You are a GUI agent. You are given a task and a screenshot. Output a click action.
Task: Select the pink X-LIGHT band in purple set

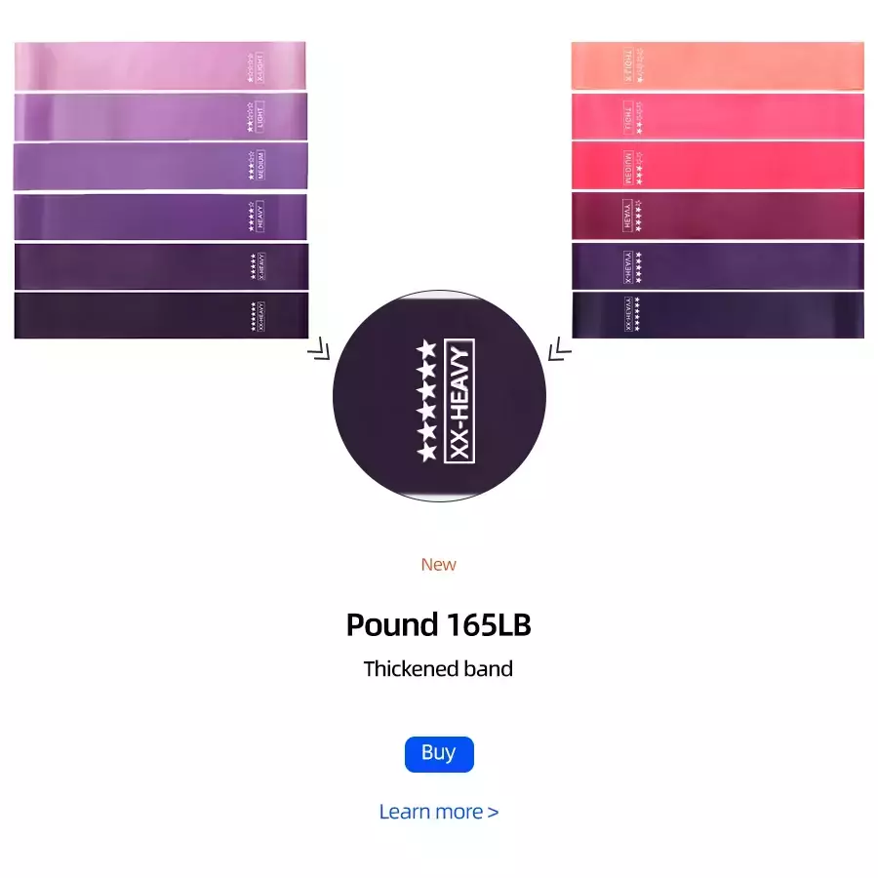tap(160, 65)
